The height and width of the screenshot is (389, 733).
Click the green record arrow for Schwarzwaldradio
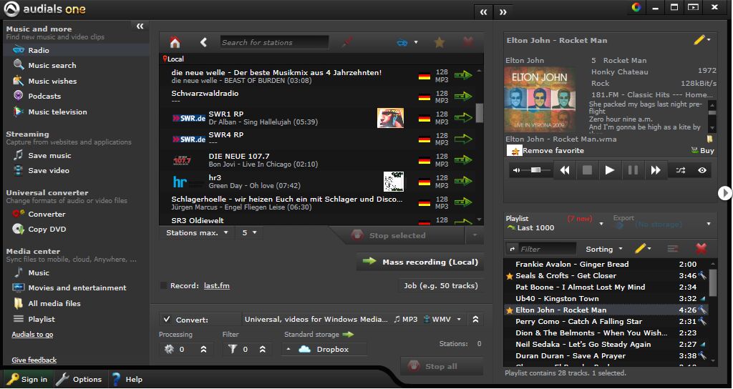(463, 96)
